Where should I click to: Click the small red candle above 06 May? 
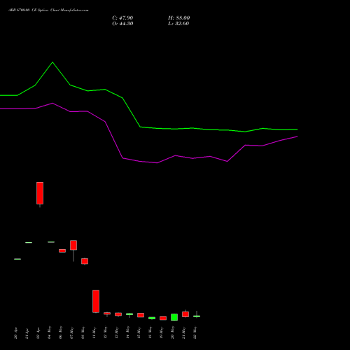pyautogui.click(x=62, y=251)
